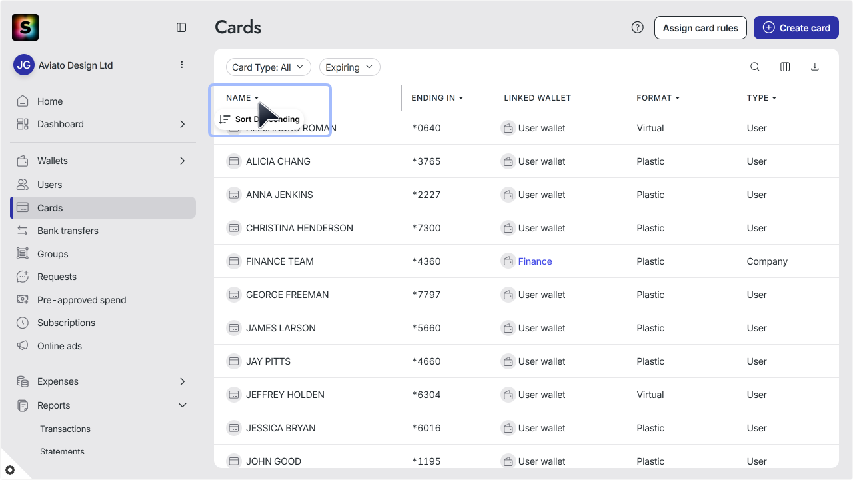
Task: Select the CHRISTINA HENDERSON card name
Action: 299,228
